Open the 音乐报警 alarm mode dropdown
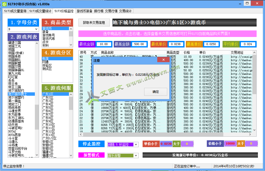 (136, 156)
